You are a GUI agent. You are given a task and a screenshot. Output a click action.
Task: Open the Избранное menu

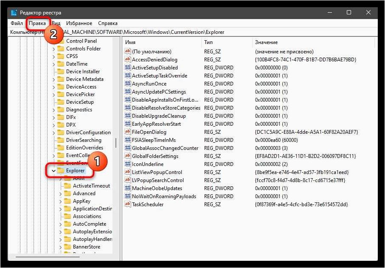79,23
